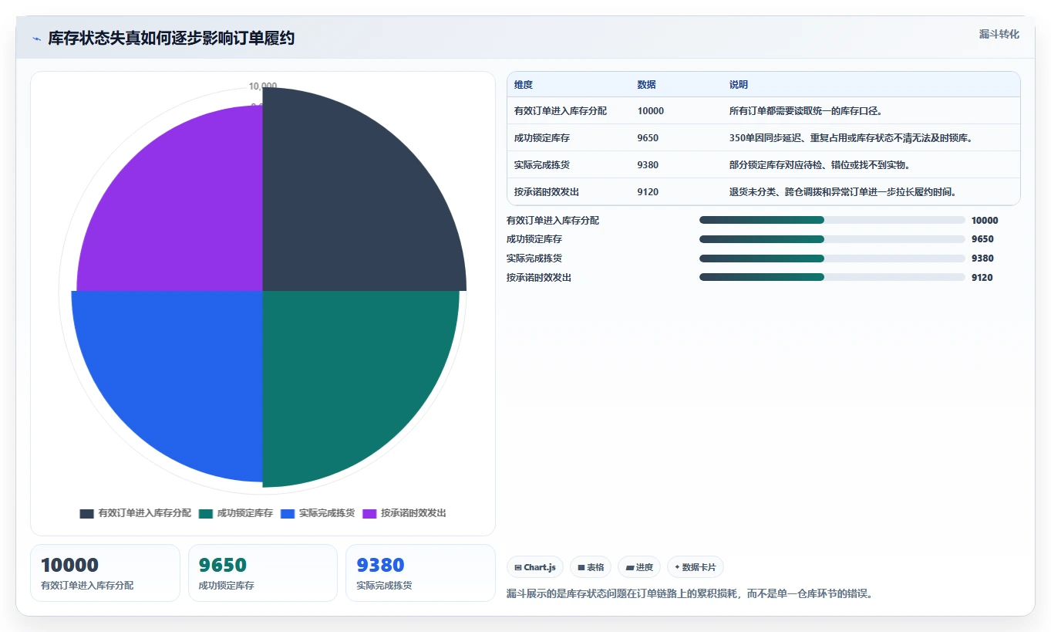1051x632 pixels.
Task: Click the progress bar for 有效订单进入库存分配
Action: [x=832, y=220]
